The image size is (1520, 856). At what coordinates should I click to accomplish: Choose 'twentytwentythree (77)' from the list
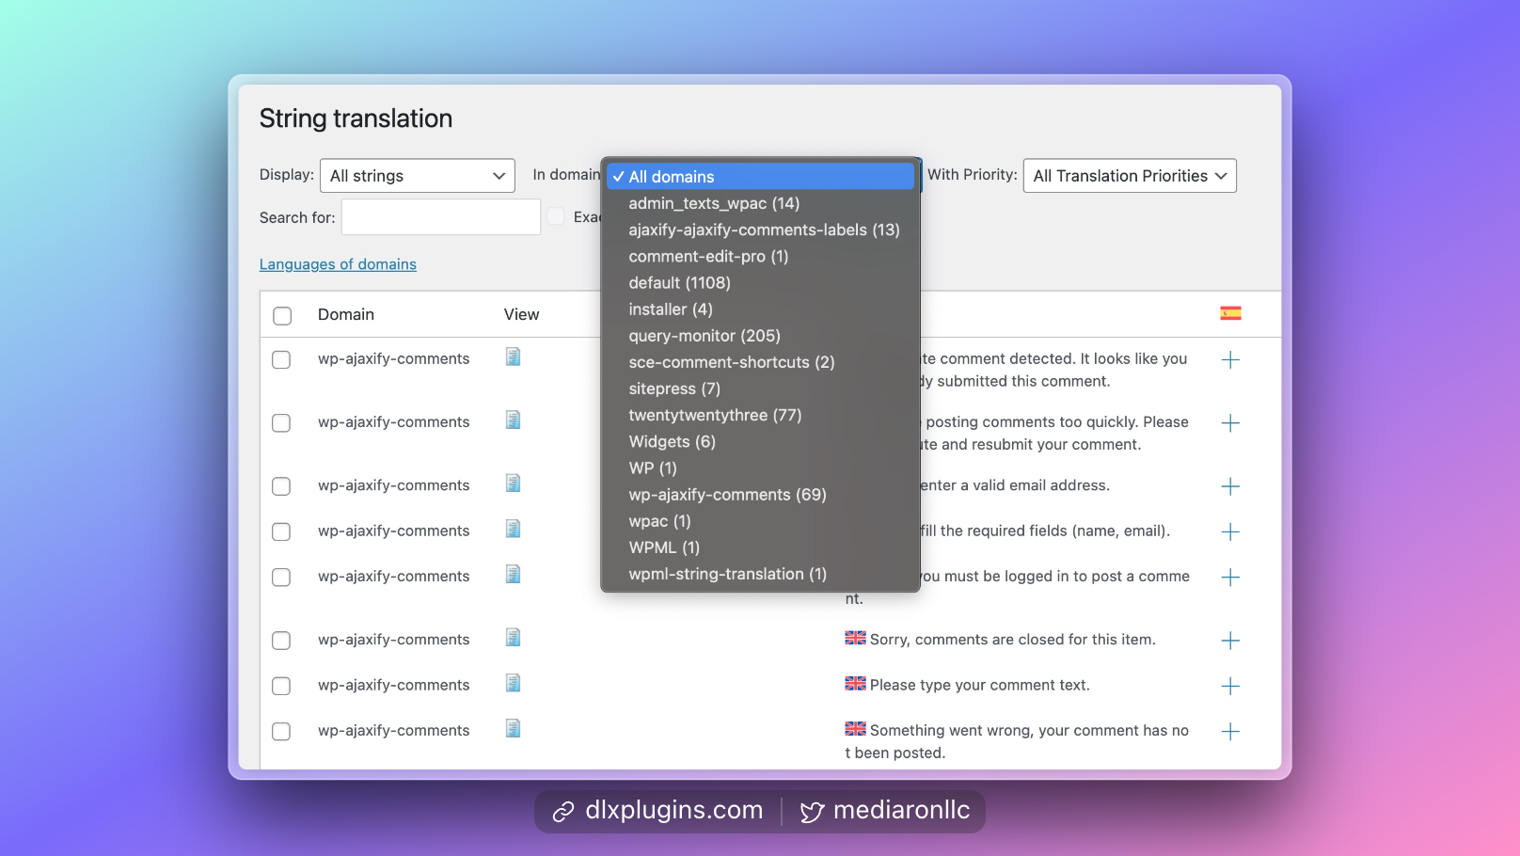click(x=715, y=415)
